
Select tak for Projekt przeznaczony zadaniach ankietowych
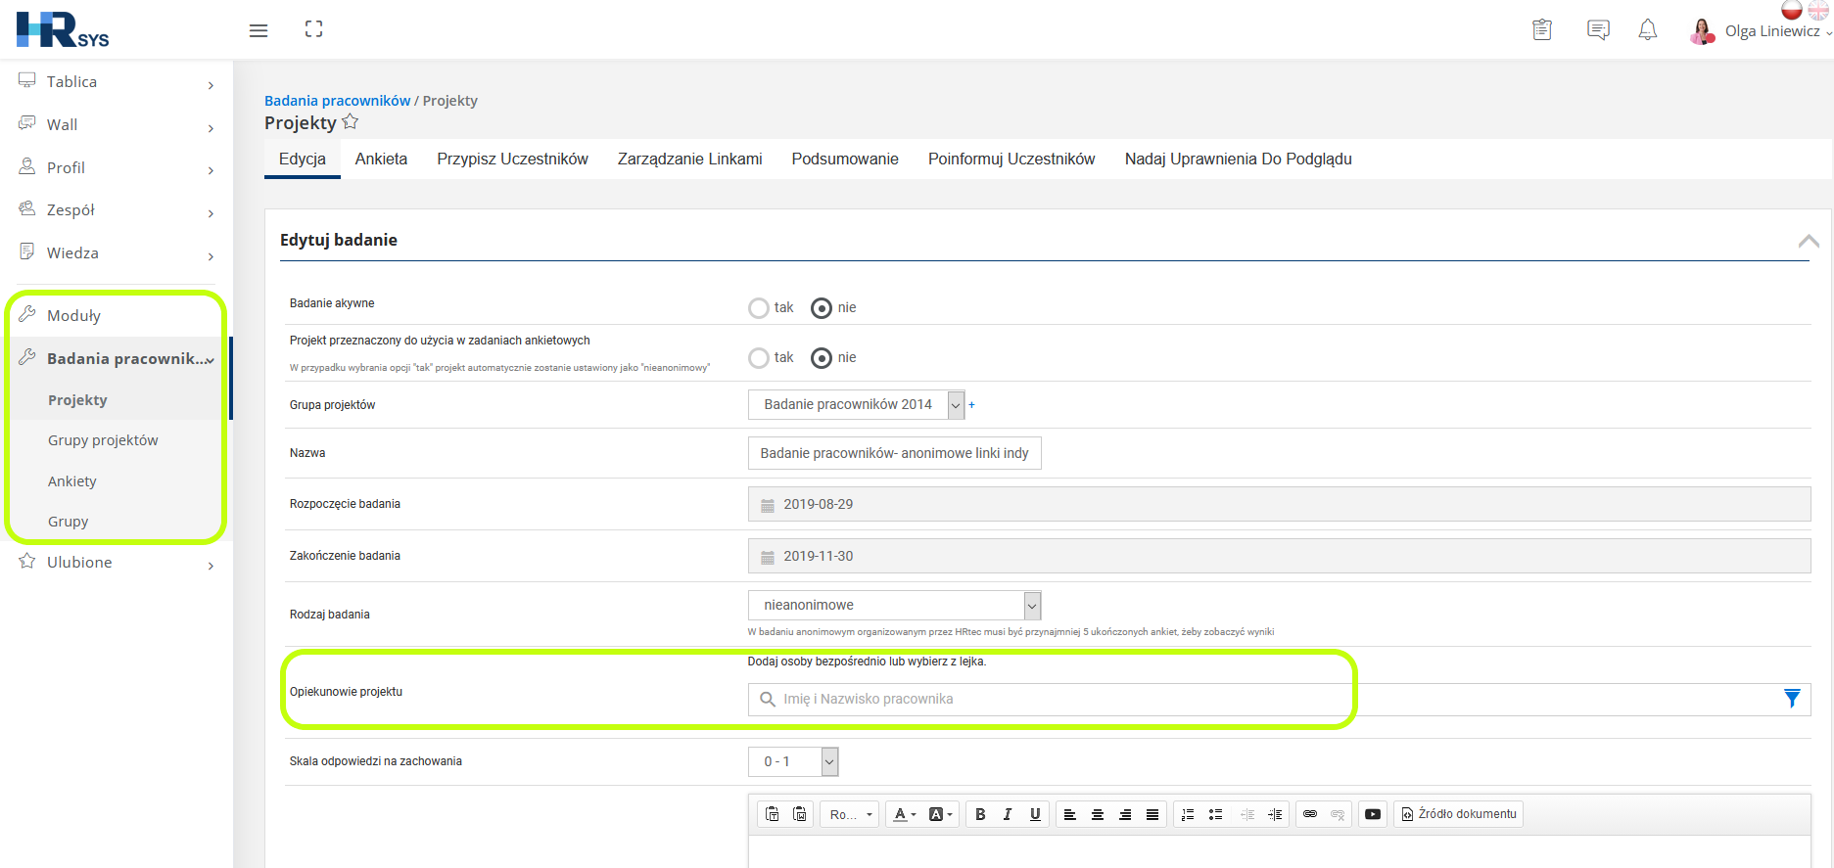[x=759, y=358]
